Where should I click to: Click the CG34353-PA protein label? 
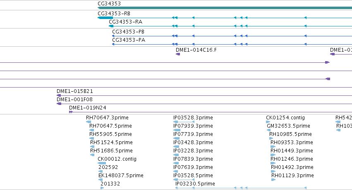129,40
